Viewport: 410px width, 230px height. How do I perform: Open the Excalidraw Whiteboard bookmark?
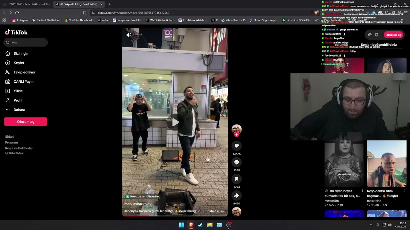click(x=193, y=20)
